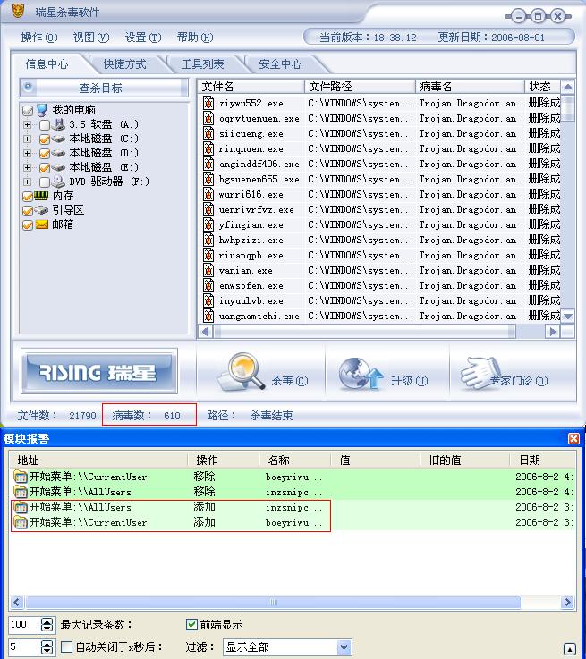Click the RISING 瑞星 logo button
Image resolution: width=586 pixels, height=659 pixels.
click(99, 372)
